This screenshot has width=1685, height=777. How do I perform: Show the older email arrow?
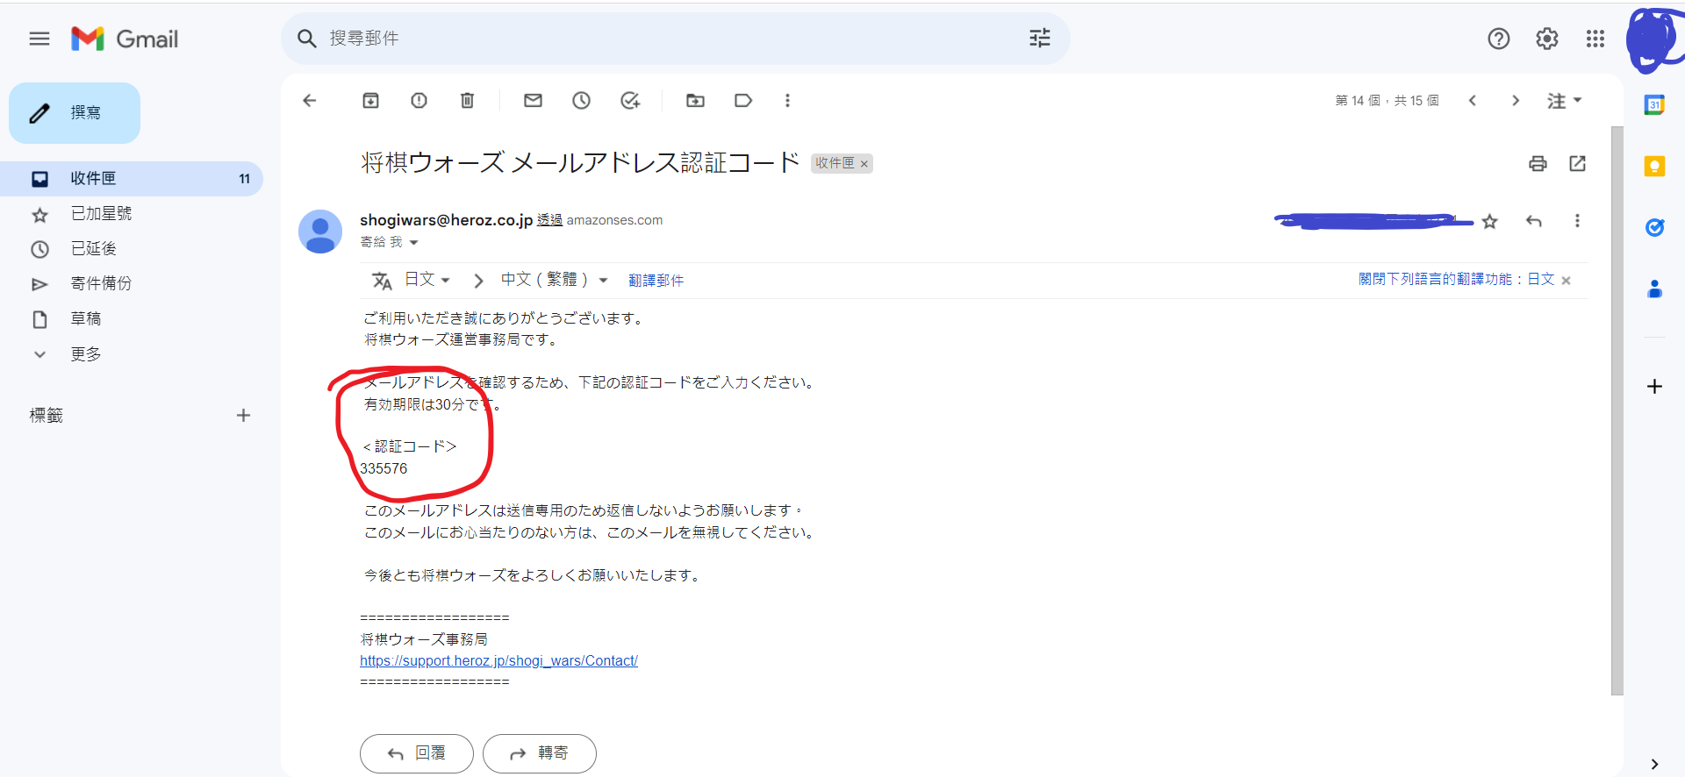(1516, 101)
